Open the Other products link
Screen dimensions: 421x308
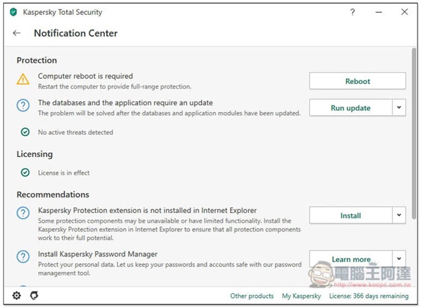tap(252, 296)
